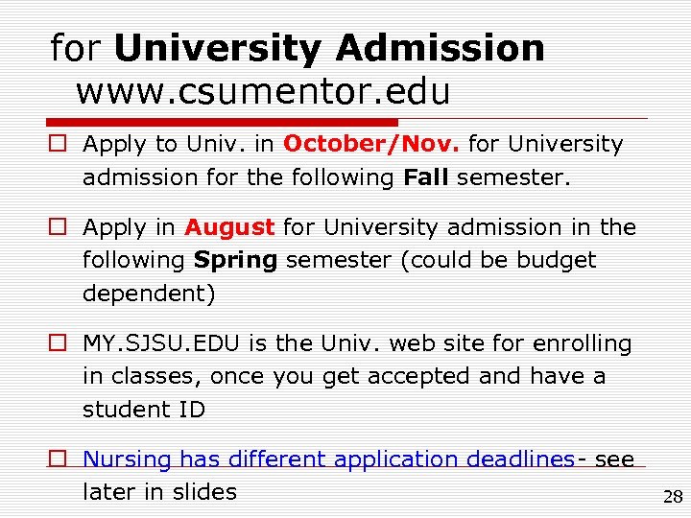
Task: Select the square bullet next to "MY.SJSU.EDU"
Action: pyautogui.click(x=62, y=343)
